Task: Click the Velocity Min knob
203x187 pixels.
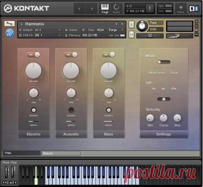Action: coord(150,118)
